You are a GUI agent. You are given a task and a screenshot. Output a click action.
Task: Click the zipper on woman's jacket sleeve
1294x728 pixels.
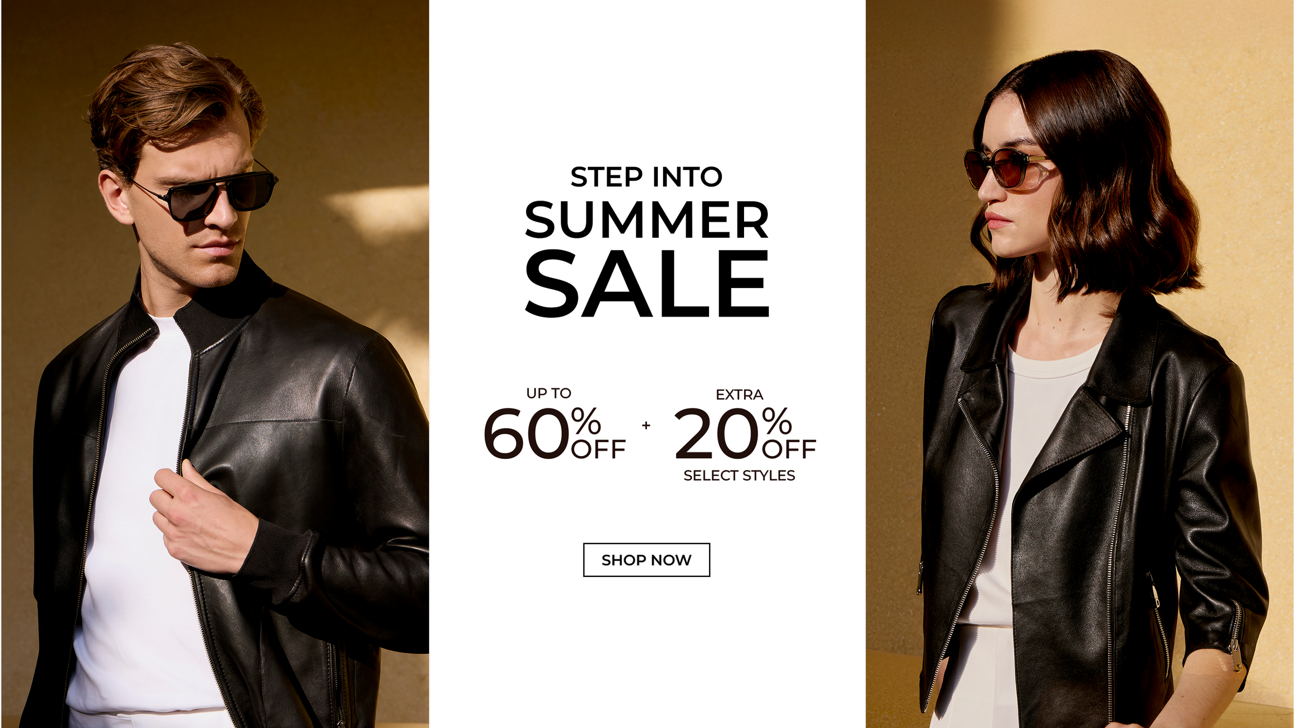point(1236,636)
